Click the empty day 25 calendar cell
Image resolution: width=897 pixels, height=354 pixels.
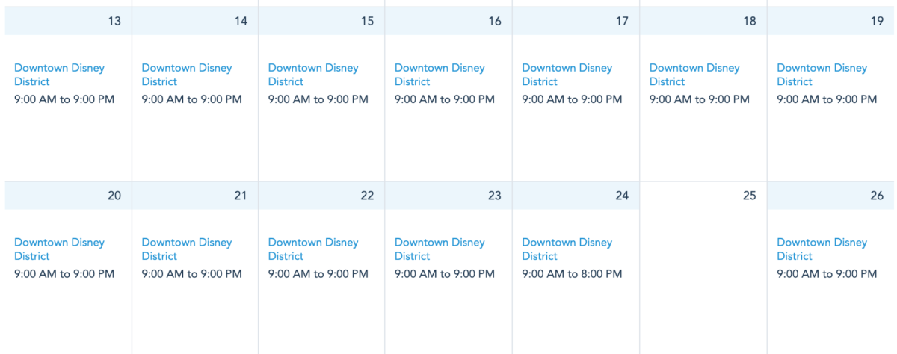703,276
